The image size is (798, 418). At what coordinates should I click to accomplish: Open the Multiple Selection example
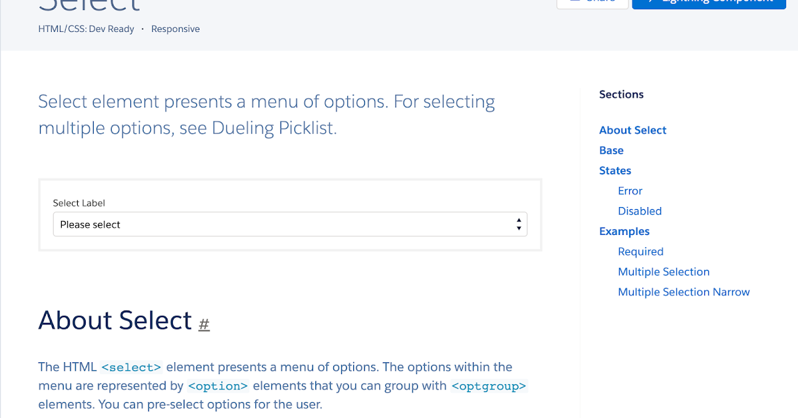pos(663,271)
